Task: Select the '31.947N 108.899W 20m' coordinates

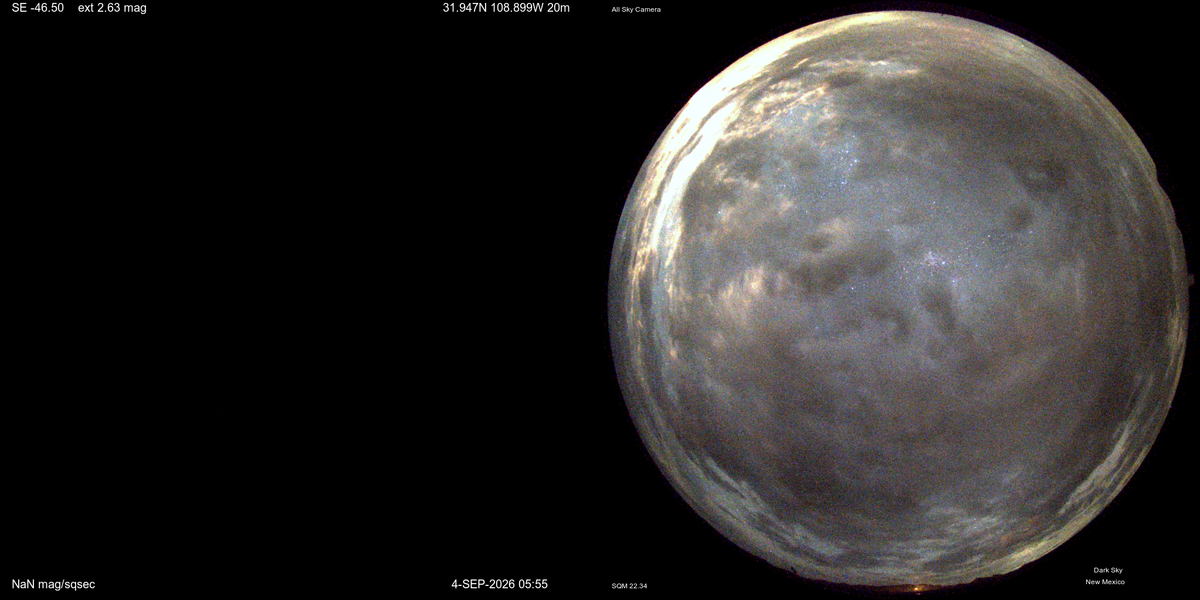Action: point(506,8)
